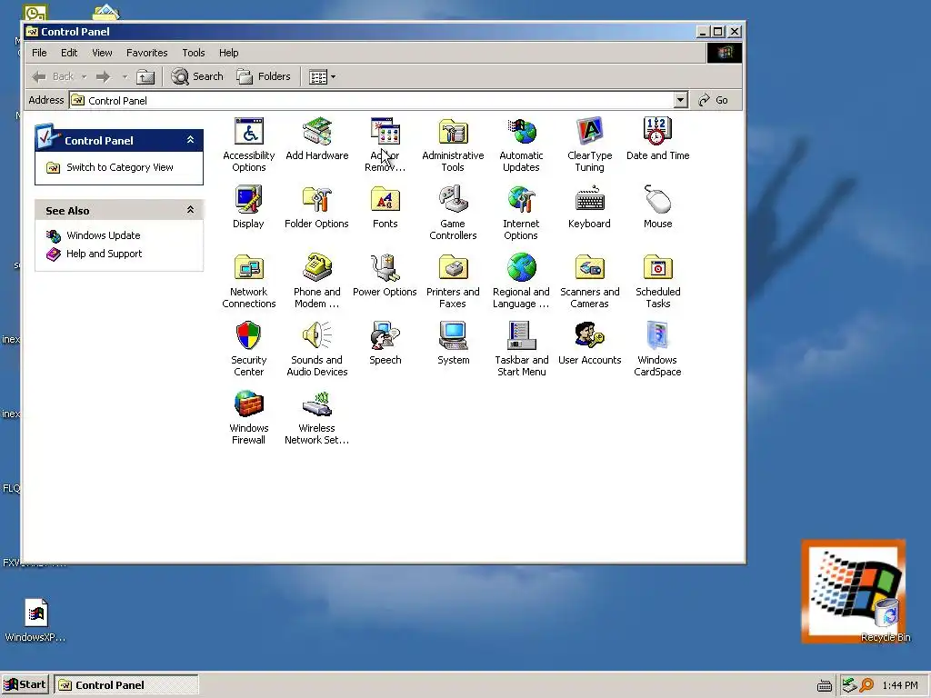Click the Start button
Screen dimensions: 931x698
coord(25,685)
